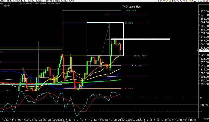Click the gray down-arrow toolbar icon
The image size is (209, 122).
178,1
